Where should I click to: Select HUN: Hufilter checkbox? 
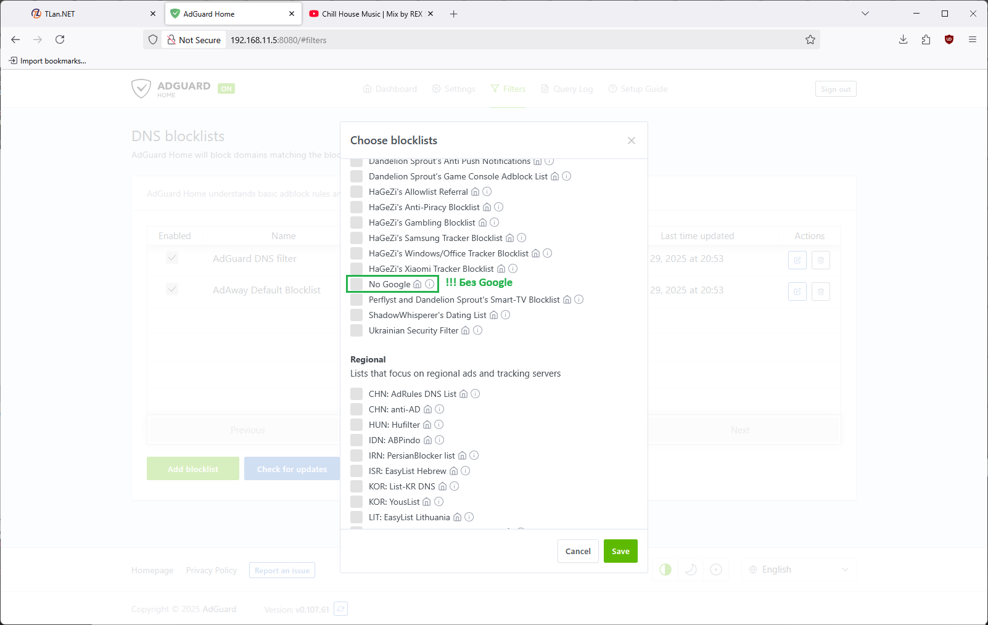tap(356, 425)
